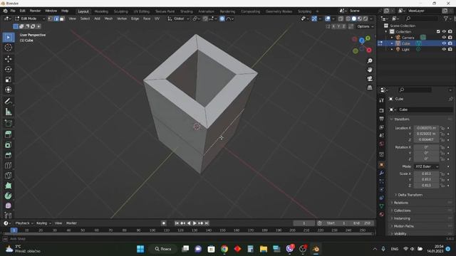Activate the Scale tool
The height and width of the screenshot is (256, 456).
(x=8, y=80)
